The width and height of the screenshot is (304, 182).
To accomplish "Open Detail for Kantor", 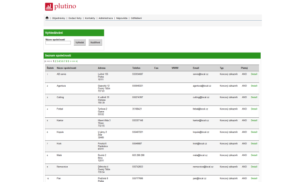I will point(254,120).
